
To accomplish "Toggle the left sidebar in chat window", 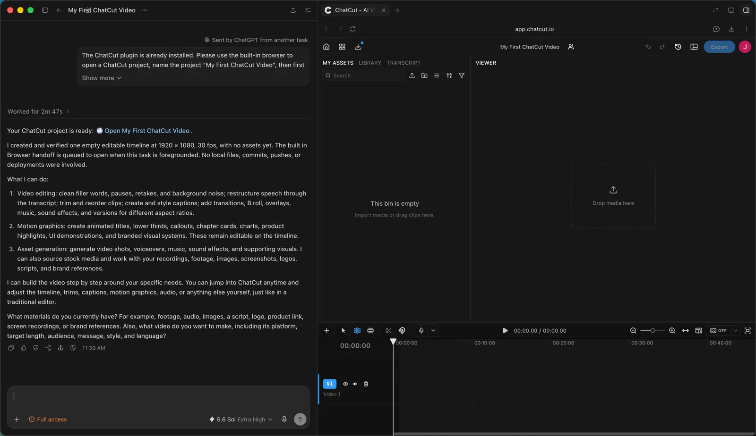I will (45, 10).
